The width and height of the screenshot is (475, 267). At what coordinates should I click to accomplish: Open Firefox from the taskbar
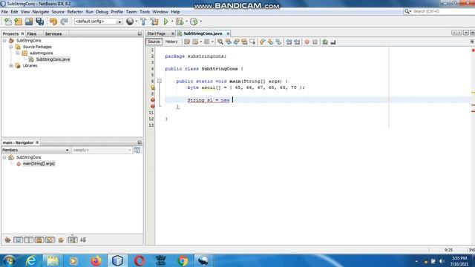coord(96,260)
